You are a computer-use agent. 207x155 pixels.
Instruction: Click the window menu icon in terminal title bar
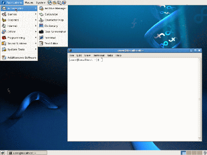tap(70, 50)
